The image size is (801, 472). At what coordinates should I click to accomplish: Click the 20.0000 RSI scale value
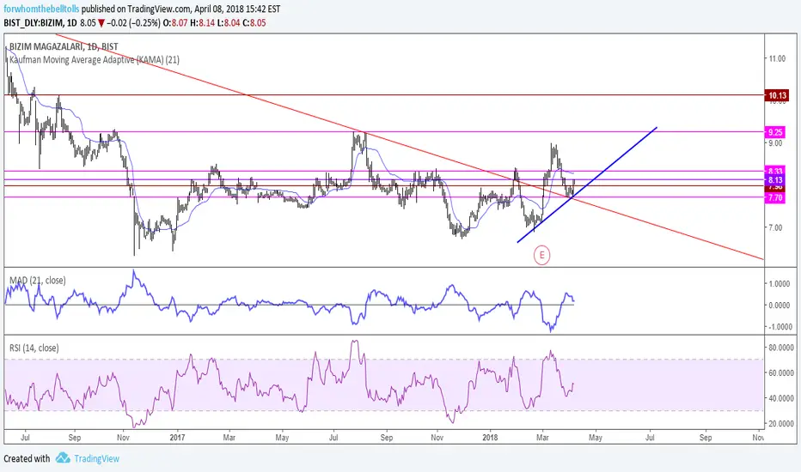click(x=781, y=424)
